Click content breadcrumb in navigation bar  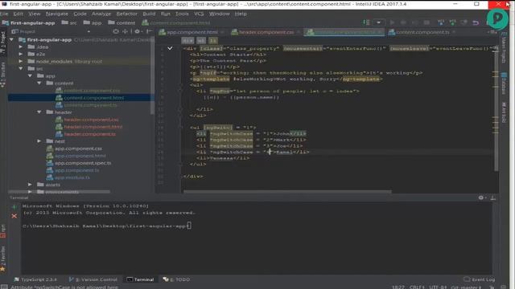click(122, 22)
